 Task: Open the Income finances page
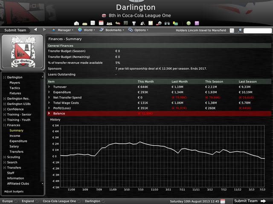coord(15,136)
